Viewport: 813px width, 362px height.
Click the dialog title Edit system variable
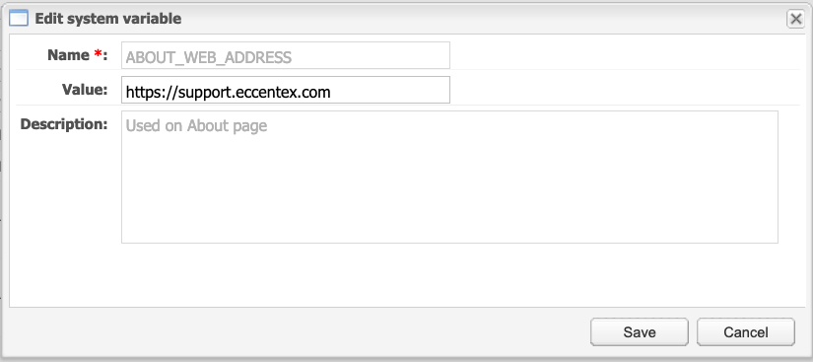coord(107,19)
